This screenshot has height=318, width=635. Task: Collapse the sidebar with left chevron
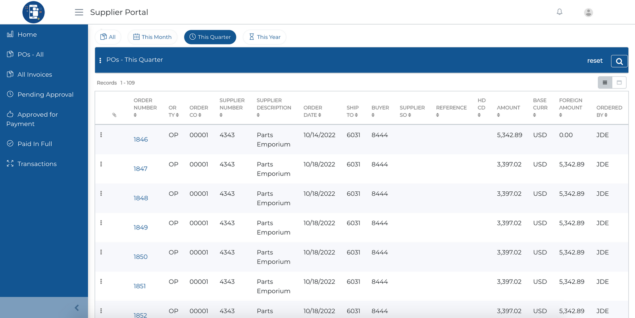[x=77, y=308]
